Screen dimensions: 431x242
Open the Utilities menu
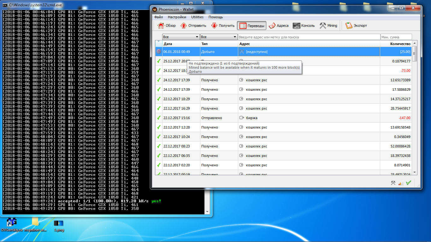[197, 17]
